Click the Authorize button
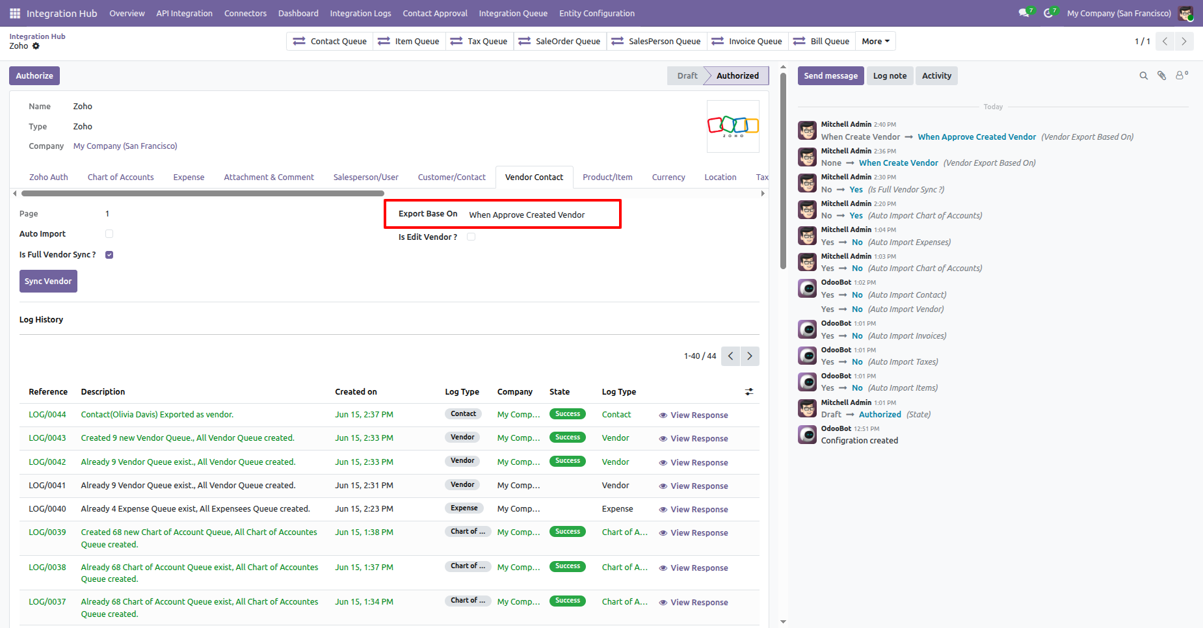This screenshot has height=628, width=1203. coord(34,76)
